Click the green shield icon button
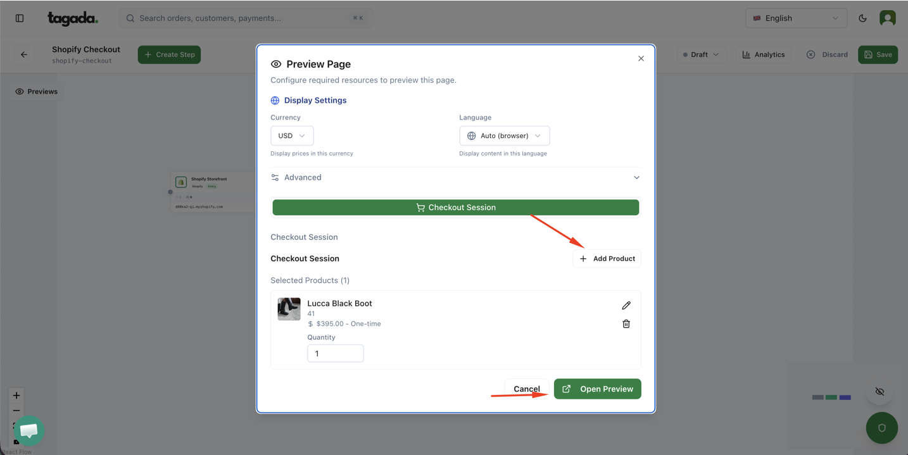This screenshot has width=908, height=455. coord(881,428)
